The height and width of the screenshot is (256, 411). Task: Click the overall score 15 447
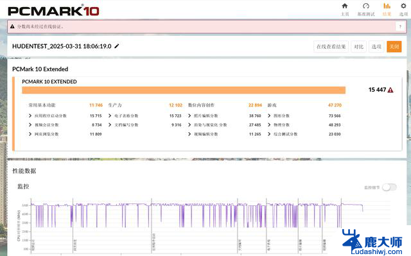tap(377, 90)
